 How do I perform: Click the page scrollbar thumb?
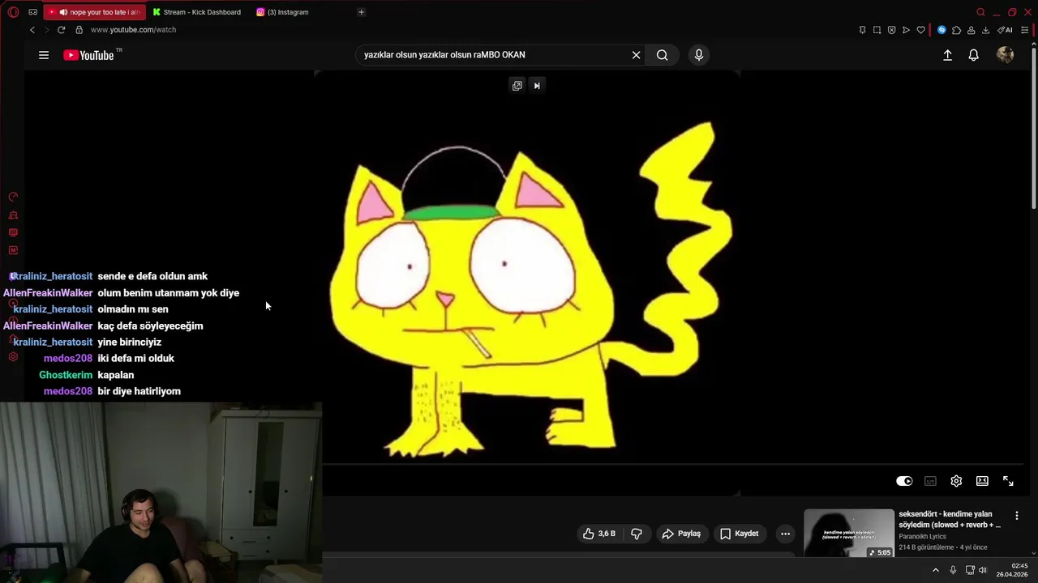[x=1034, y=130]
